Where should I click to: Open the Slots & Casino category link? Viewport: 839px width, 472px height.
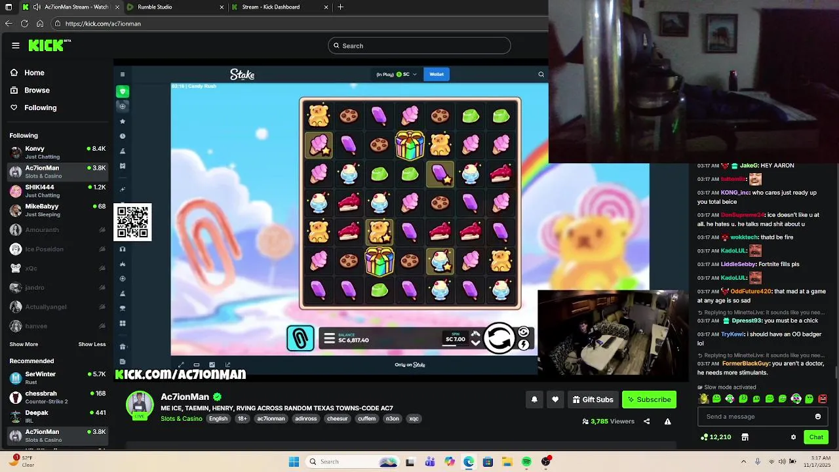pyautogui.click(x=182, y=419)
